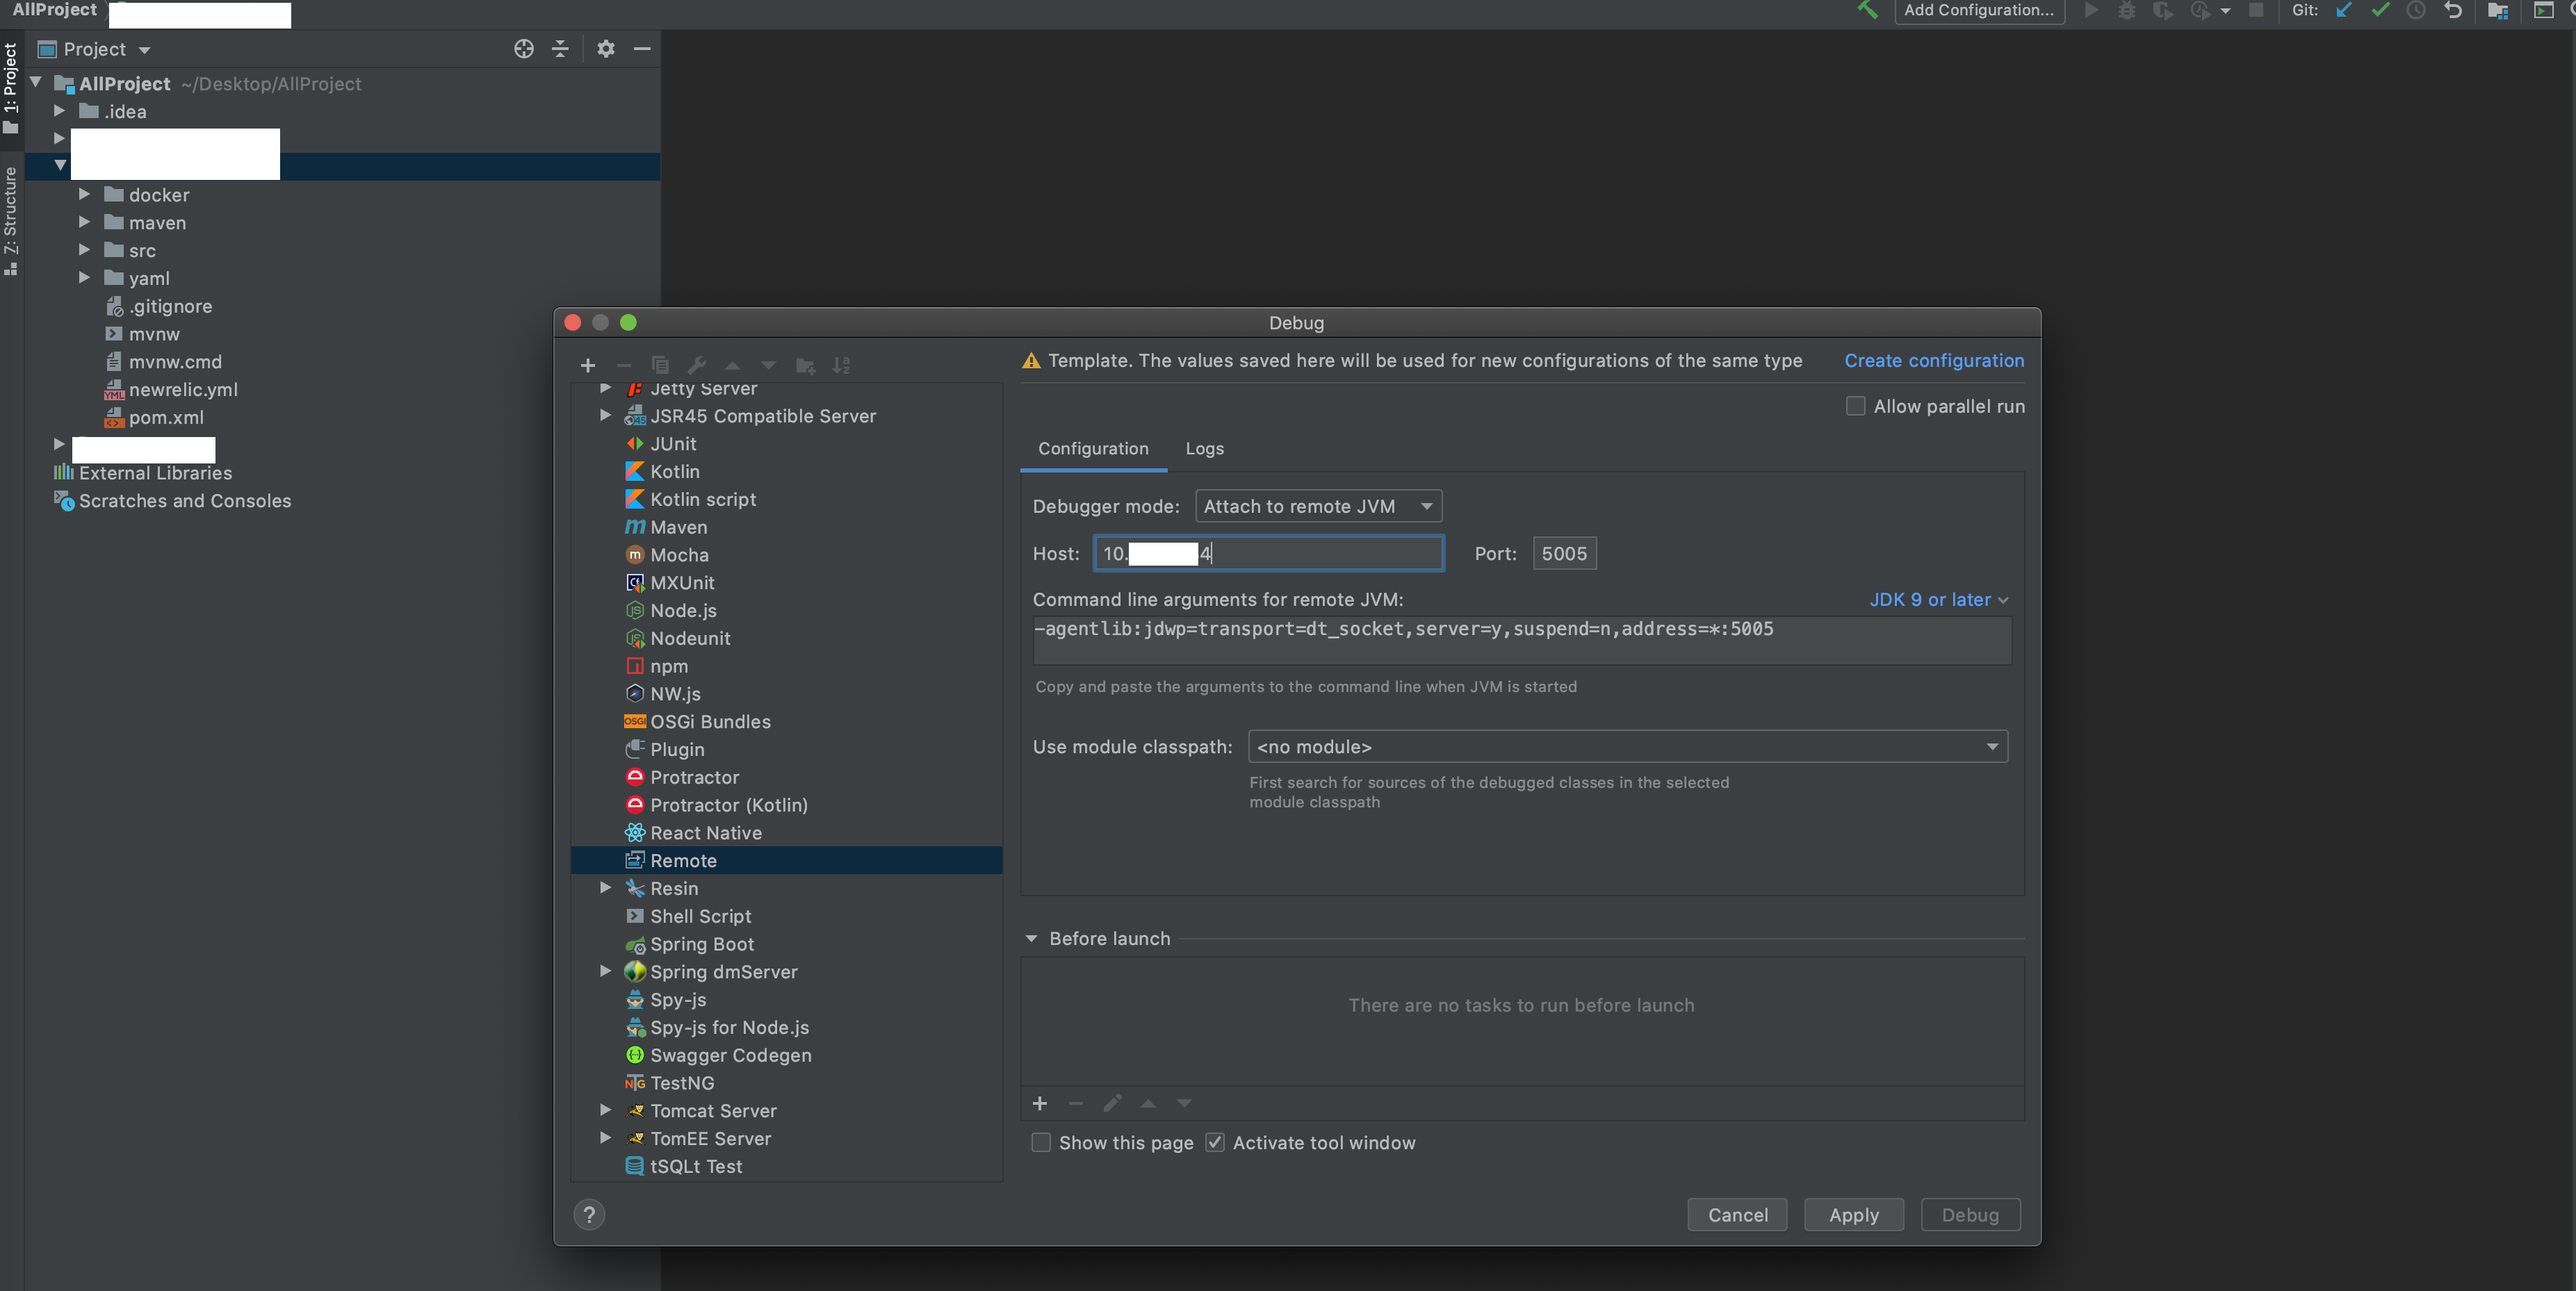Check the Show this page checkbox
Screen dimensions: 2576x1291
[x=1041, y=1142]
